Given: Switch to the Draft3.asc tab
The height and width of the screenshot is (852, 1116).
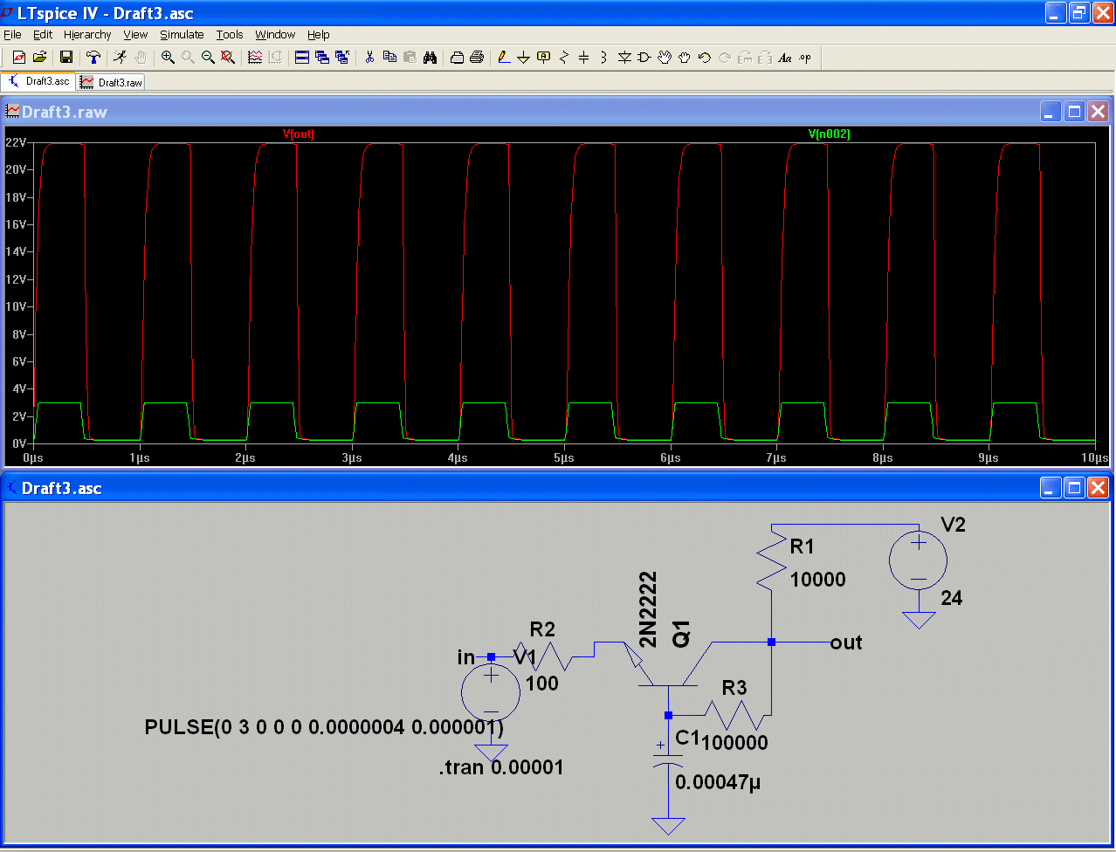Looking at the screenshot, I should pyautogui.click(x=39, y=82).
